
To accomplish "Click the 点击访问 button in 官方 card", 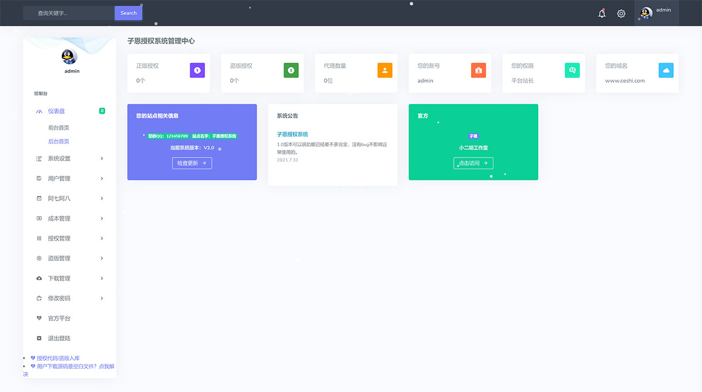I will (473, 163).
